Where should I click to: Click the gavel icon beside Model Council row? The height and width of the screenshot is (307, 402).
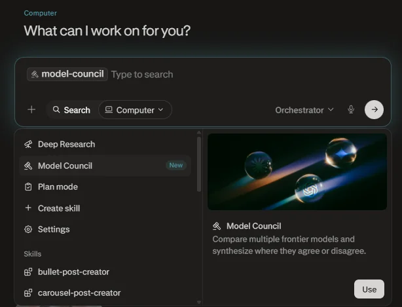pyautogui.click(x=28, y=166)
